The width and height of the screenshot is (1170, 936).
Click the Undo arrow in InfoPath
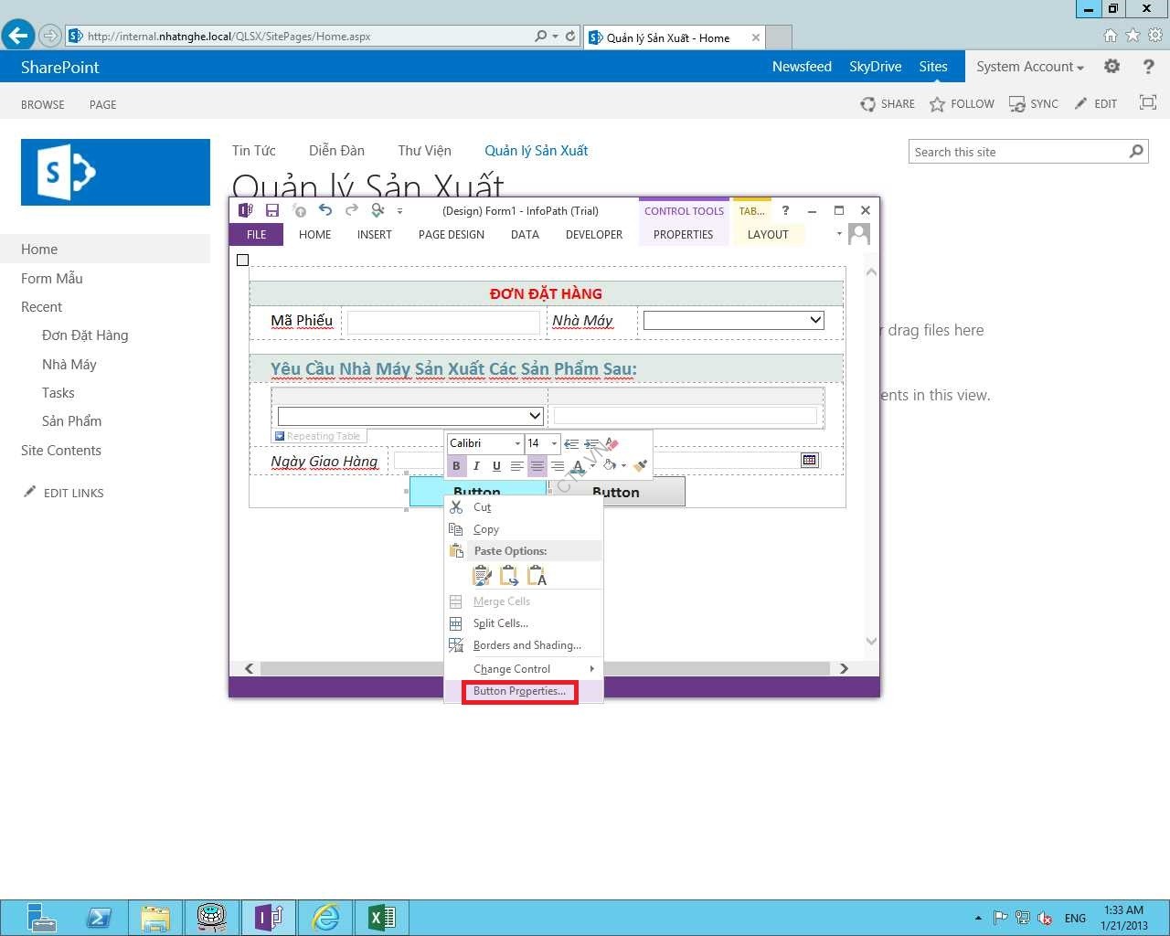click(324, 210)
